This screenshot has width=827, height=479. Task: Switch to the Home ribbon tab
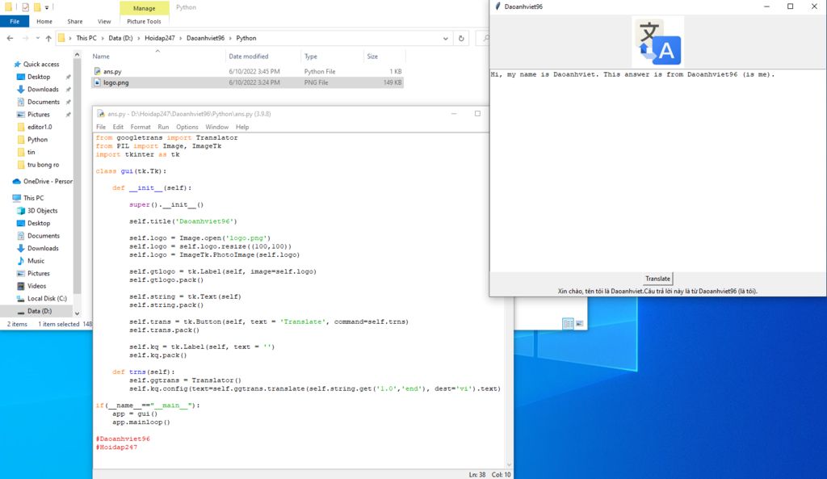pyautogui.click(x=44, y=22)
